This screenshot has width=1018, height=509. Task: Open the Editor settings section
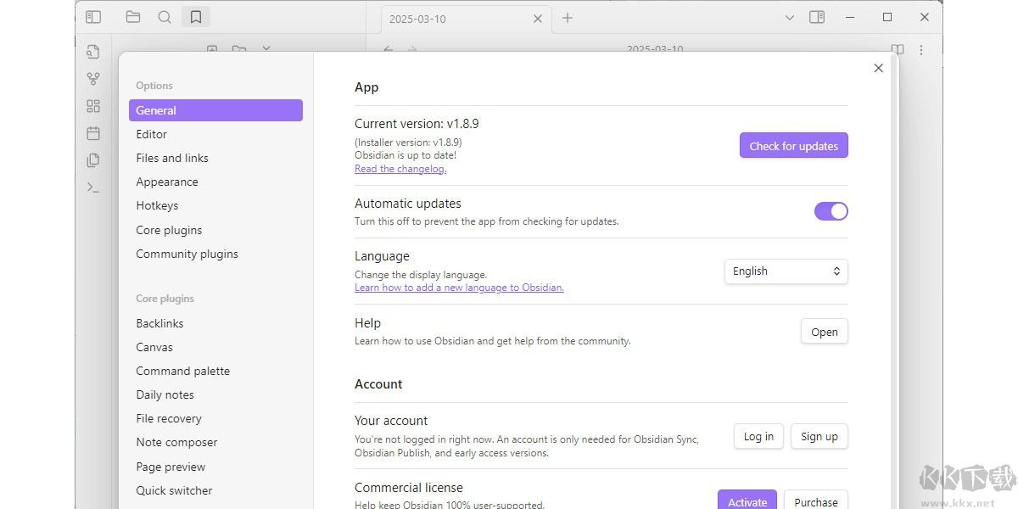[x=215, y=134]
